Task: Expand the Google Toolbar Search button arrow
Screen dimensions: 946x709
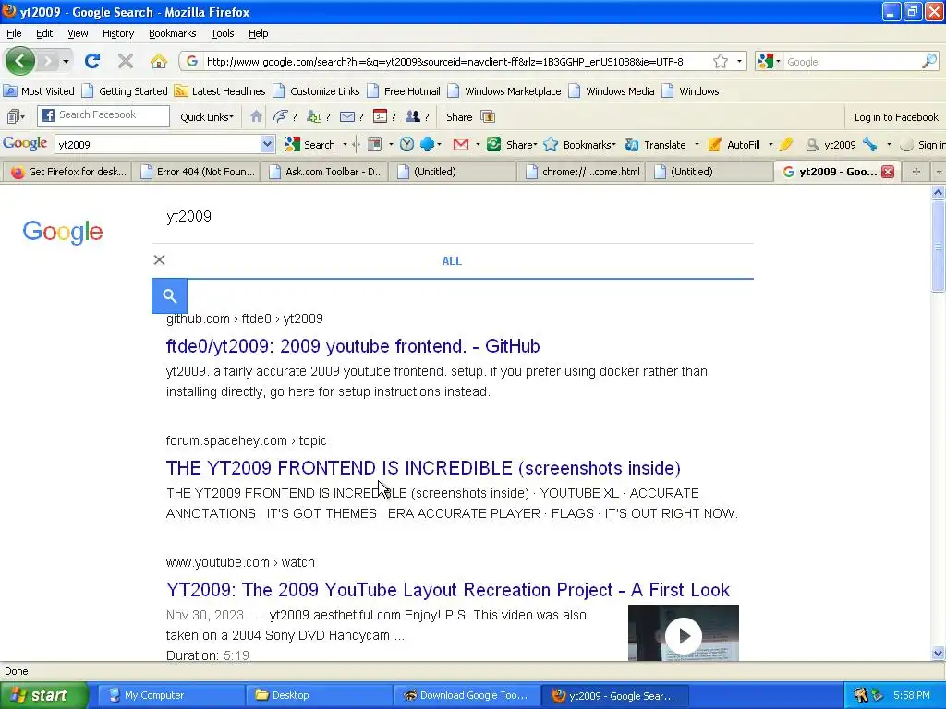Action: point(345,144)
